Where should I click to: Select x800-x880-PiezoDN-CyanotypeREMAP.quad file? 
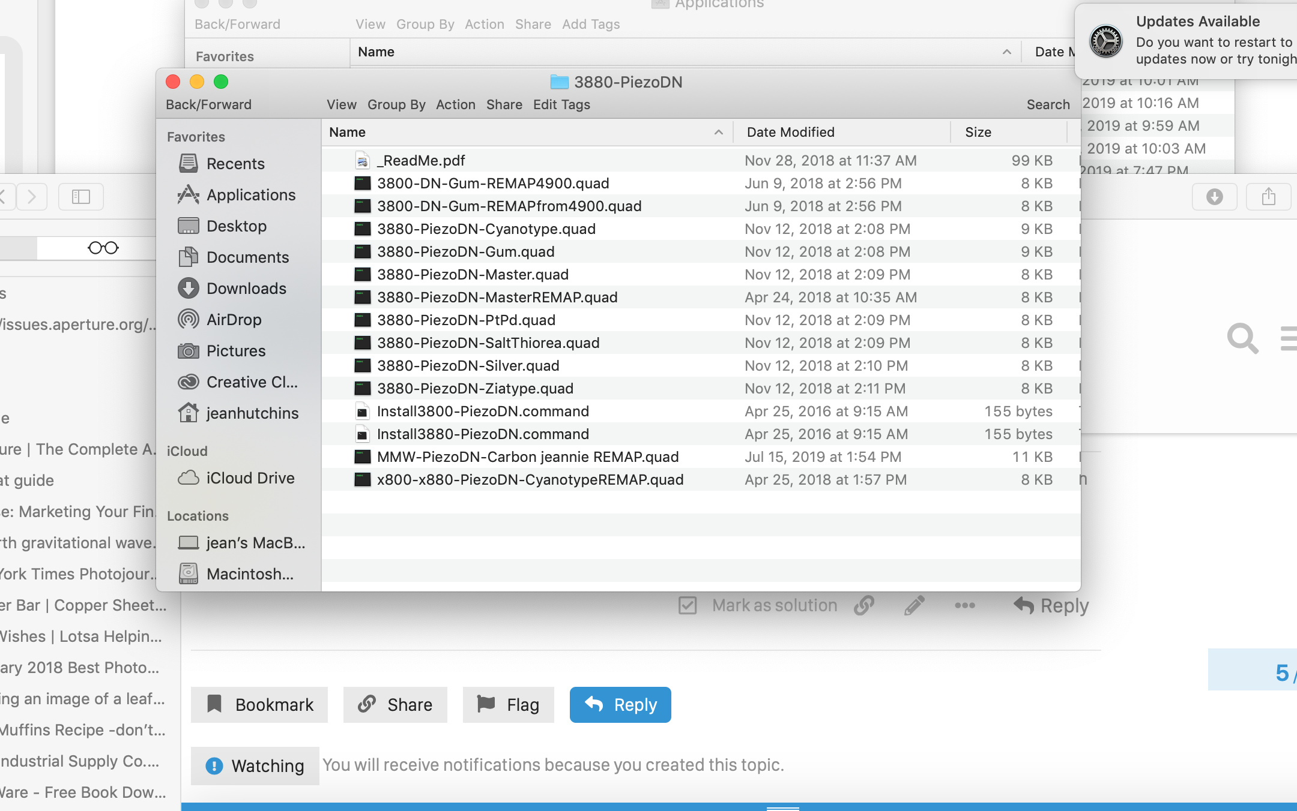pos(701,480)
